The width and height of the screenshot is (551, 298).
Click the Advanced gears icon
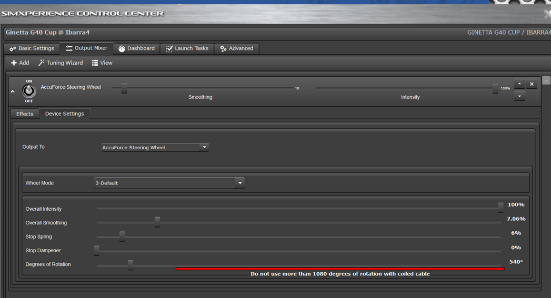223,49
